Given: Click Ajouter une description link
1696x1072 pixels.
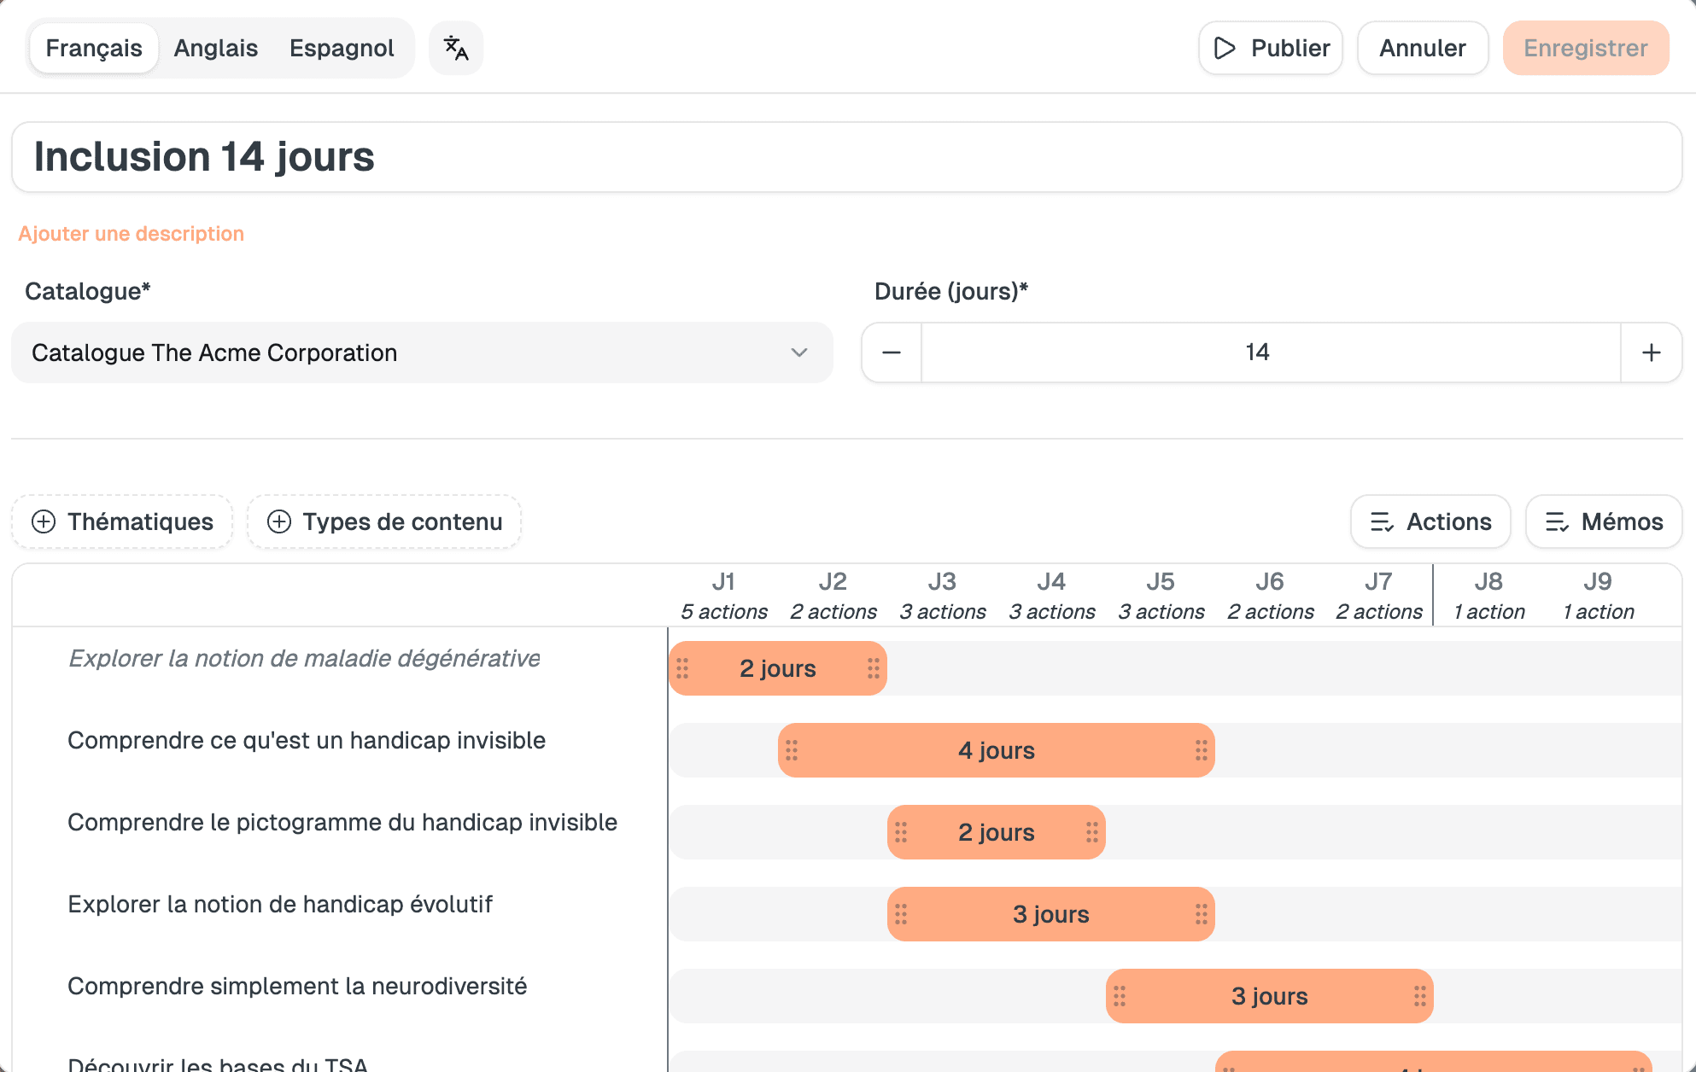Looking at the screenshot, I should point(131,233).
